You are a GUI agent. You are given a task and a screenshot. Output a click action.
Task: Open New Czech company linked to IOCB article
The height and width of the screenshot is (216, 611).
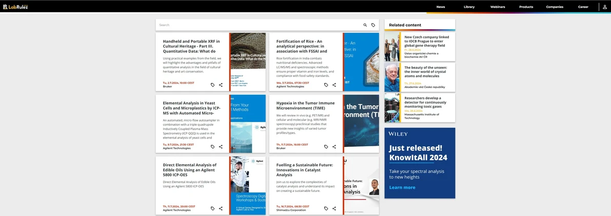click(x=427, y=41)
